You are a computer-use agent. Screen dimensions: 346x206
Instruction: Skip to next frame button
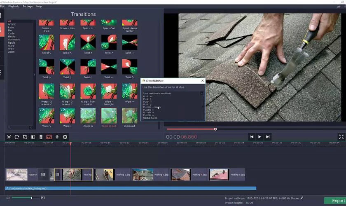click(x=268, y=137)
